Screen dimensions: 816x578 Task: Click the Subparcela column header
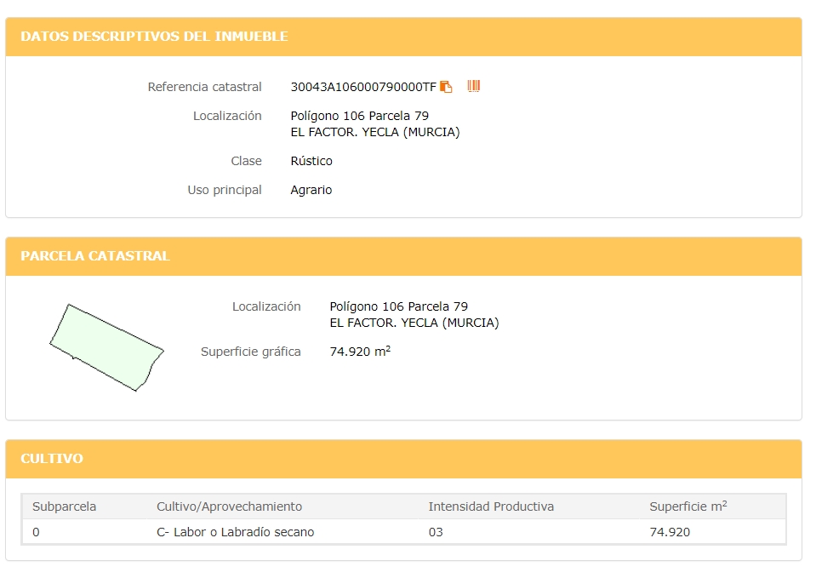point(64,506)
